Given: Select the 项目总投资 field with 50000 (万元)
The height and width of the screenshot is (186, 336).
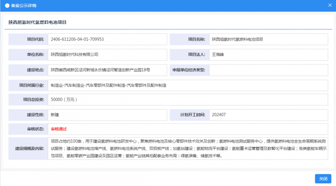Looking at the screenshot, I should click(x=187, y=99).
